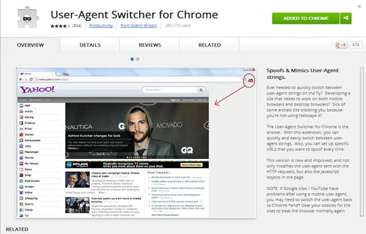Viewport: 366px width, 234px height.
Task: Click the User-Agent Switcher for Chrome title
Action: pos(134,15)
